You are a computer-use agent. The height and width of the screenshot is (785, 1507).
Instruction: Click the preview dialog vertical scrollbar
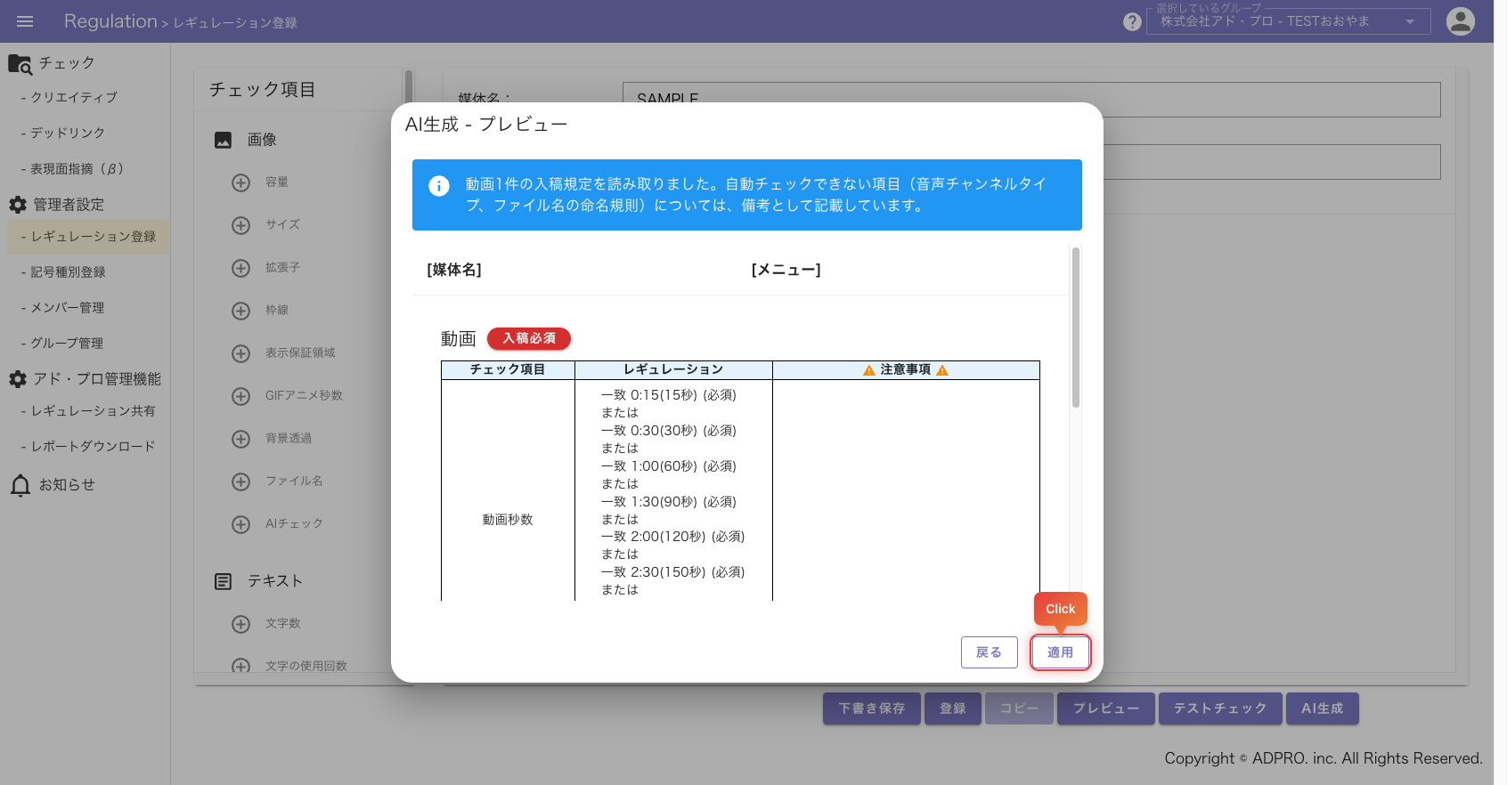[1076, 328]
